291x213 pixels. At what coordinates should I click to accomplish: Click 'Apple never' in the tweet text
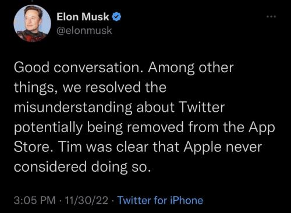pyautogui.click(x=223, y=147)
